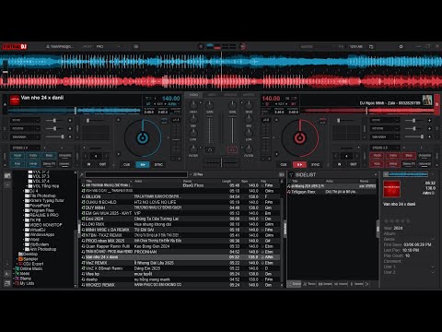Expand the Genre dropdown in info panel

click(x=433, y=239)
